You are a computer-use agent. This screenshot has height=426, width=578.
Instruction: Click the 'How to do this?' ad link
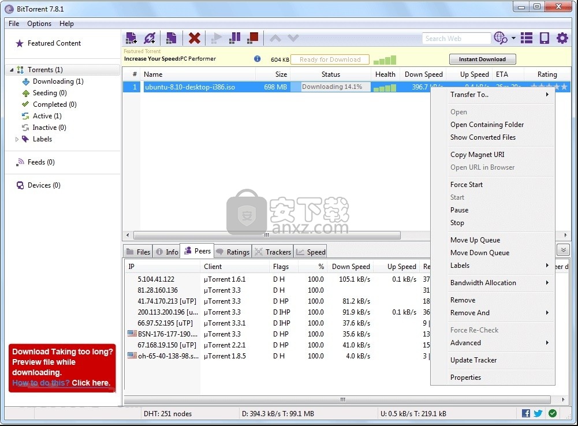pyautogui.click(x=41, y=383)
